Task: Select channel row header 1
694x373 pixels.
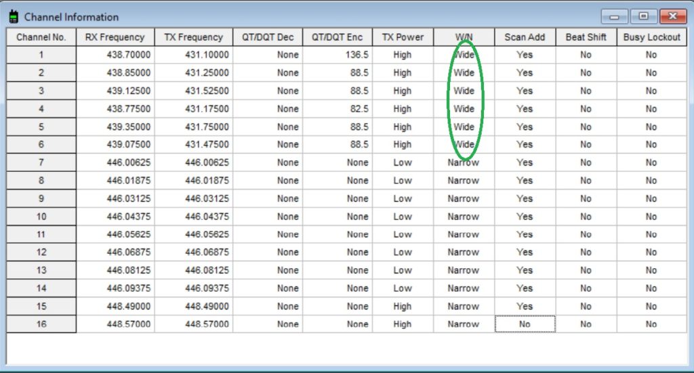Action: point(41,55)
